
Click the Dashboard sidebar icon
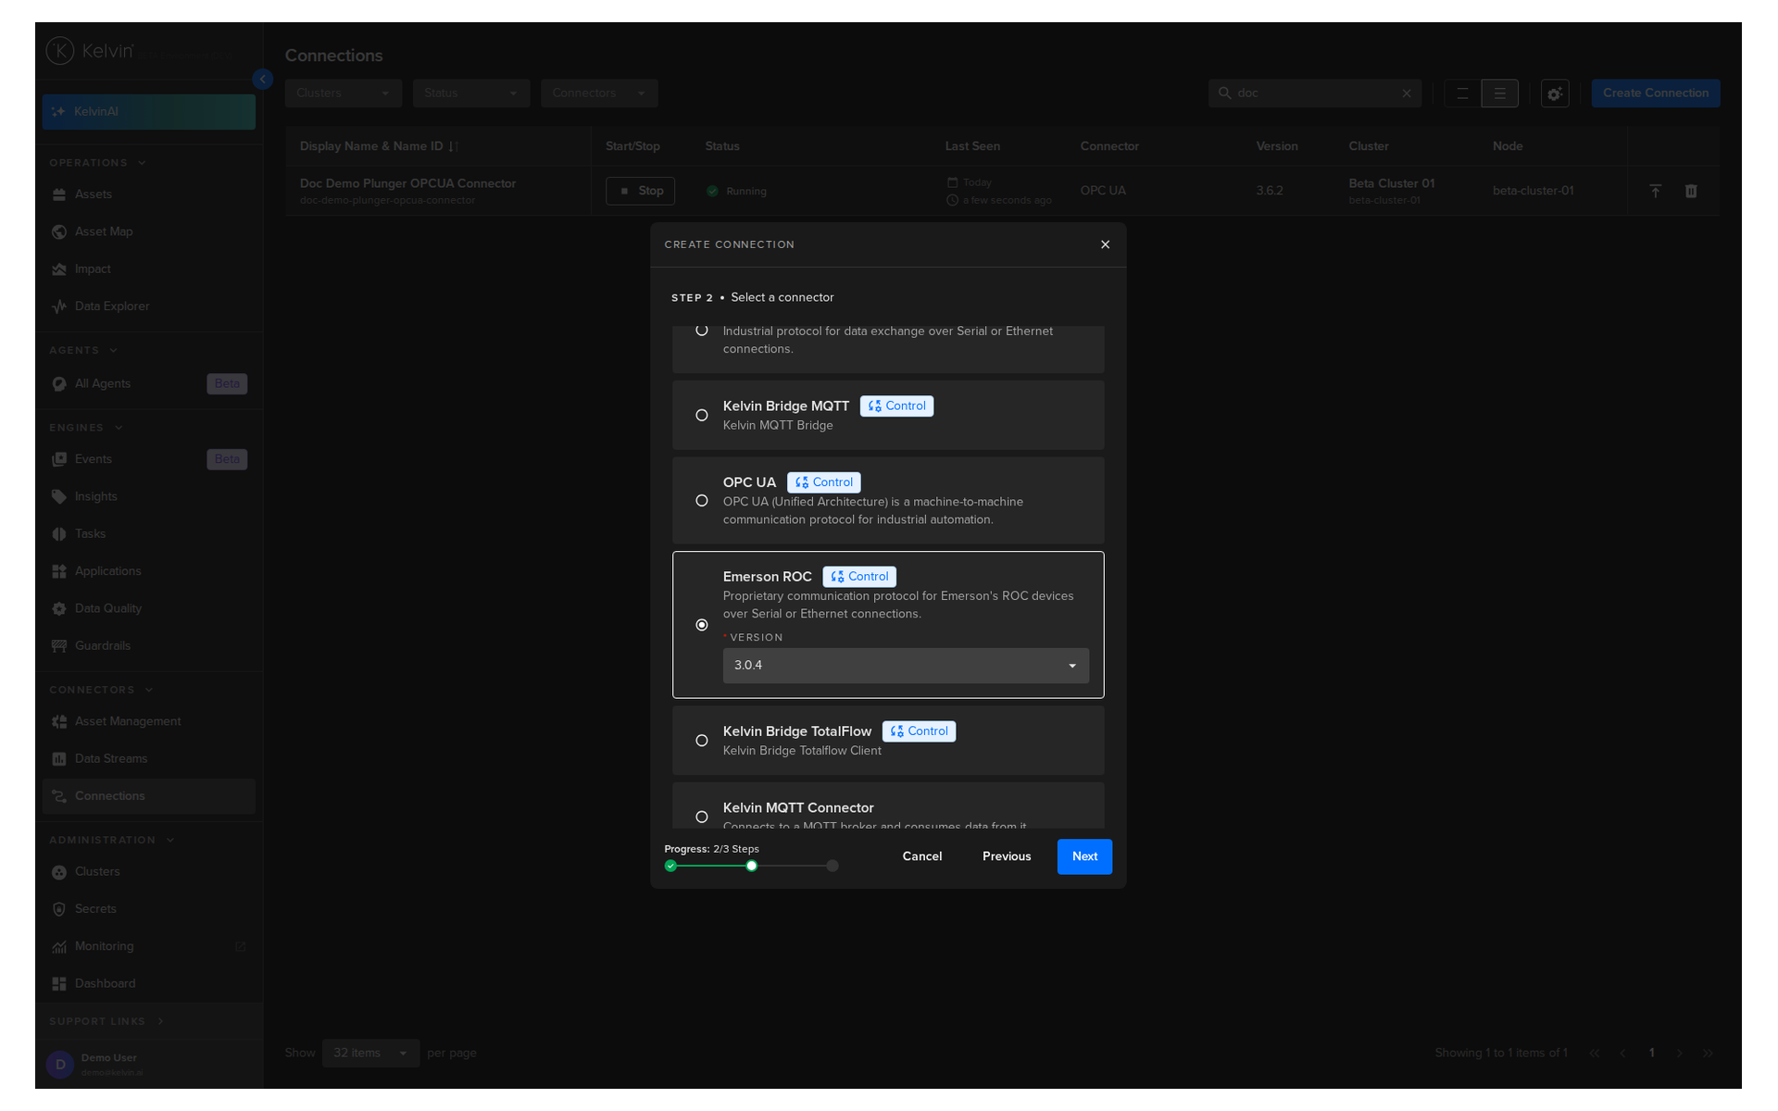pyautogui.click(x=59, y=984)
